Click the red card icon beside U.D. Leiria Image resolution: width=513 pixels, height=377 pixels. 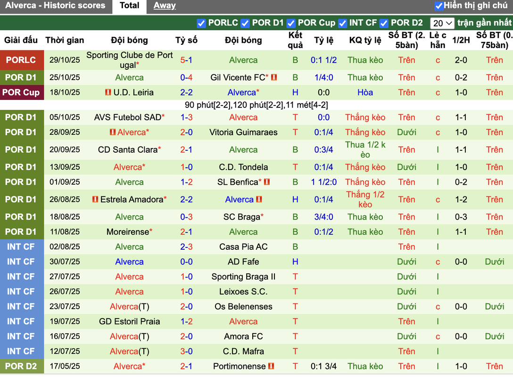(x=108, y=92)
